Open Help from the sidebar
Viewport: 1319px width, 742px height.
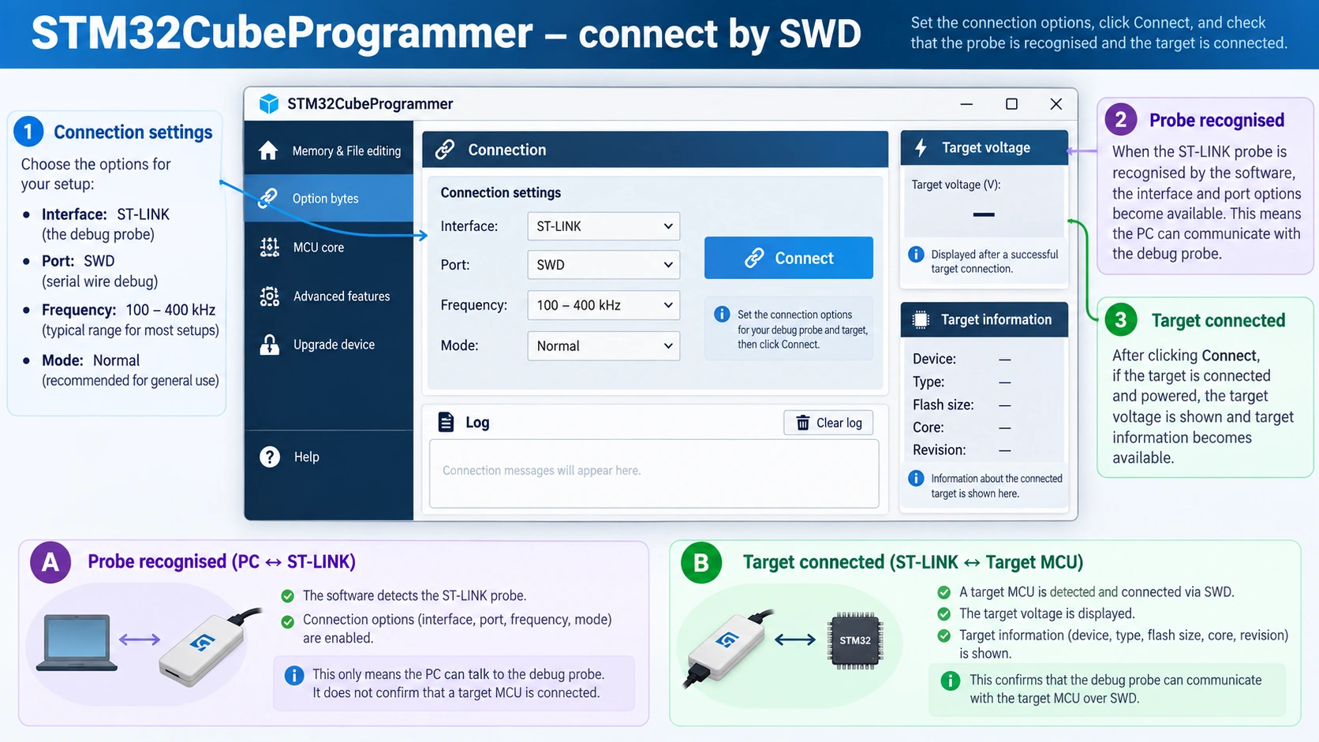[x=329, y=457]
